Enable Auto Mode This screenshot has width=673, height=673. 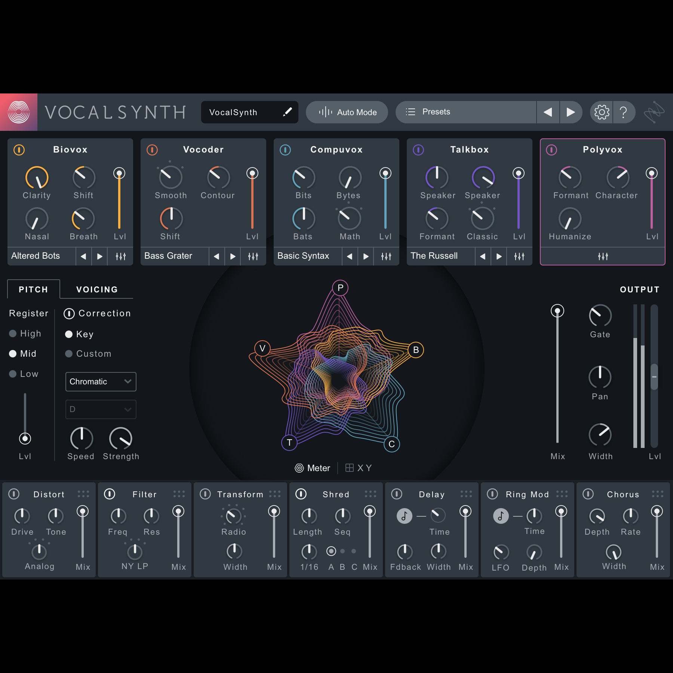click(347, 112)
